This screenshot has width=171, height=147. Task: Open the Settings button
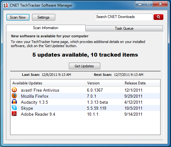point(43,17)
